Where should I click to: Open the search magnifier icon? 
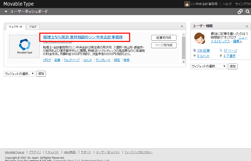tap(247, 12)
